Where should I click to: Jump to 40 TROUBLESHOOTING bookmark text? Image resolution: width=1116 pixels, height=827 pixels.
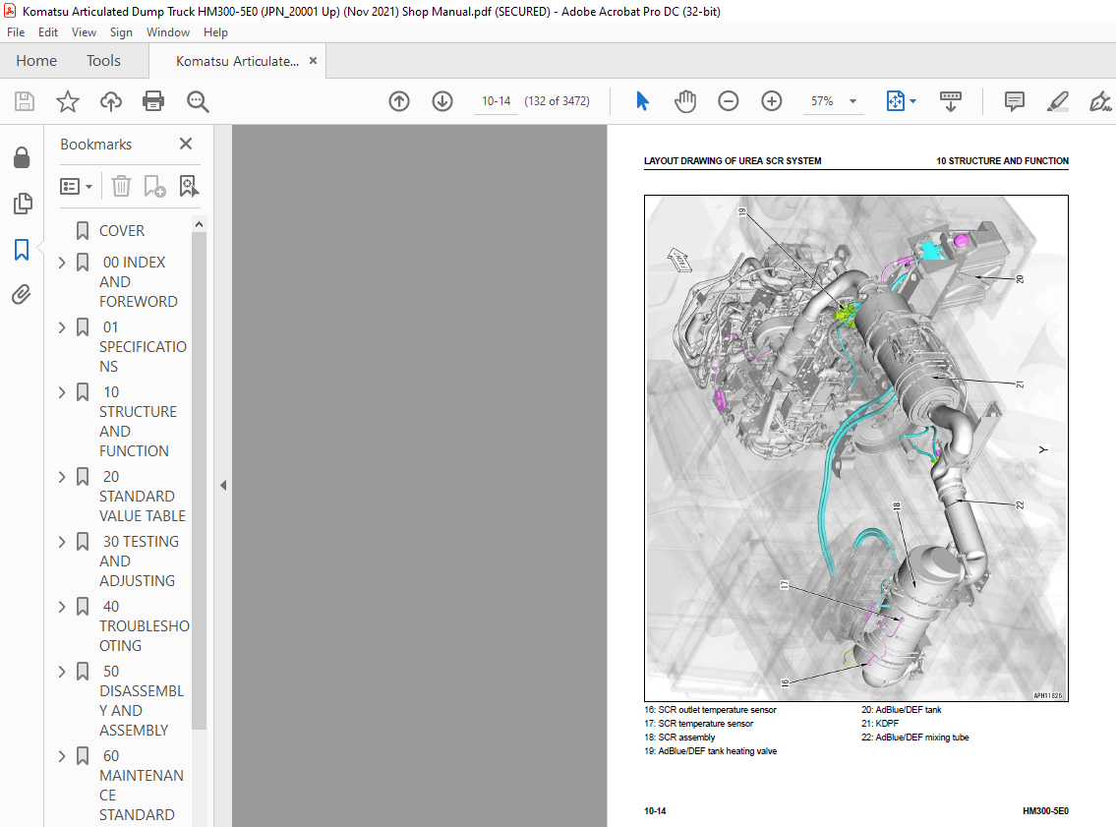pos(145,626)
